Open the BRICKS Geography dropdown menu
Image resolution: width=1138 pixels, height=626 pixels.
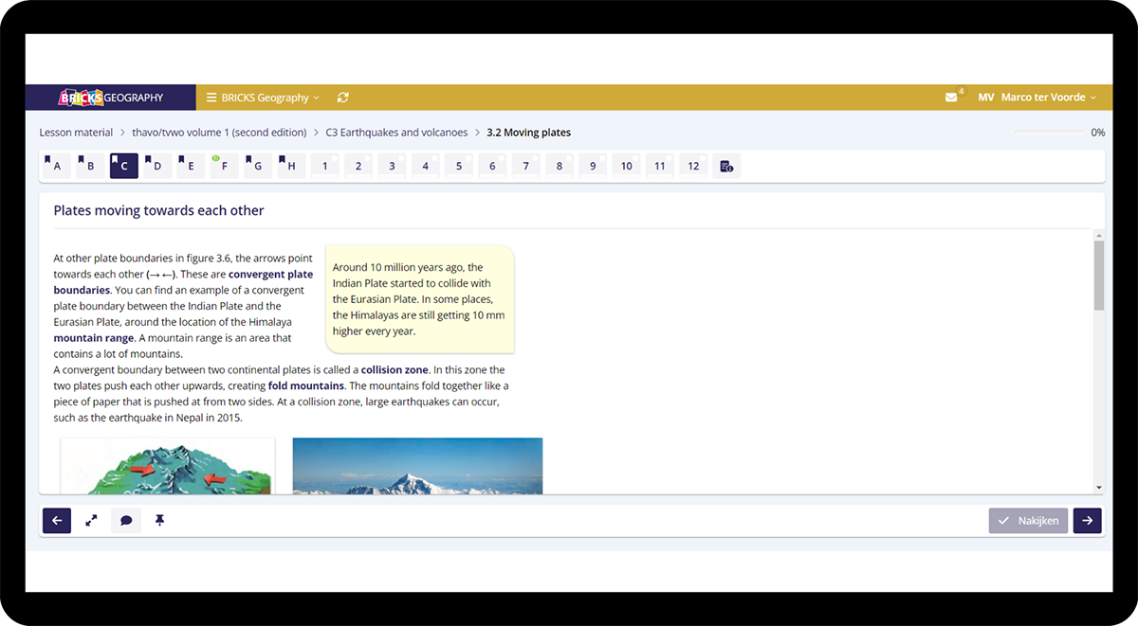pyautogui.click(x=264, y=98)
